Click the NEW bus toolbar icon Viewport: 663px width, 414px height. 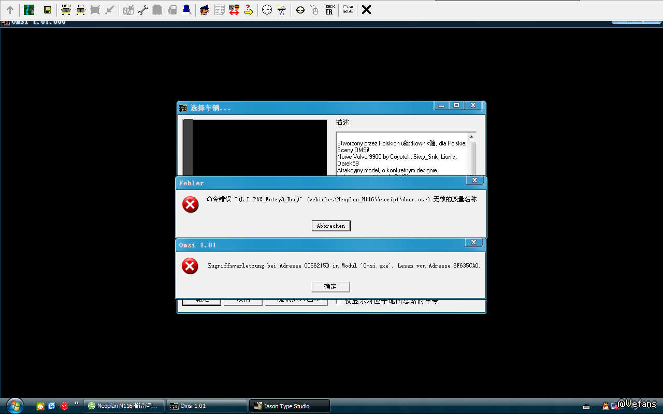pyautogui.click(x=66, y=10)
